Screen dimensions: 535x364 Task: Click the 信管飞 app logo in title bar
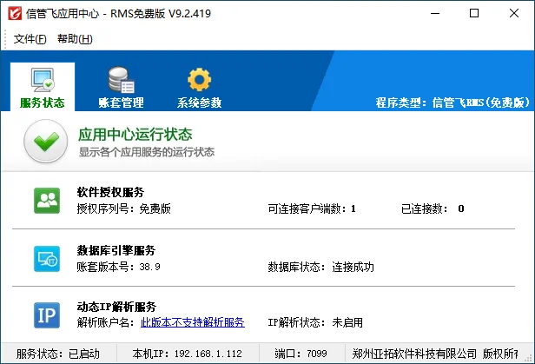(x=15, y=13)
